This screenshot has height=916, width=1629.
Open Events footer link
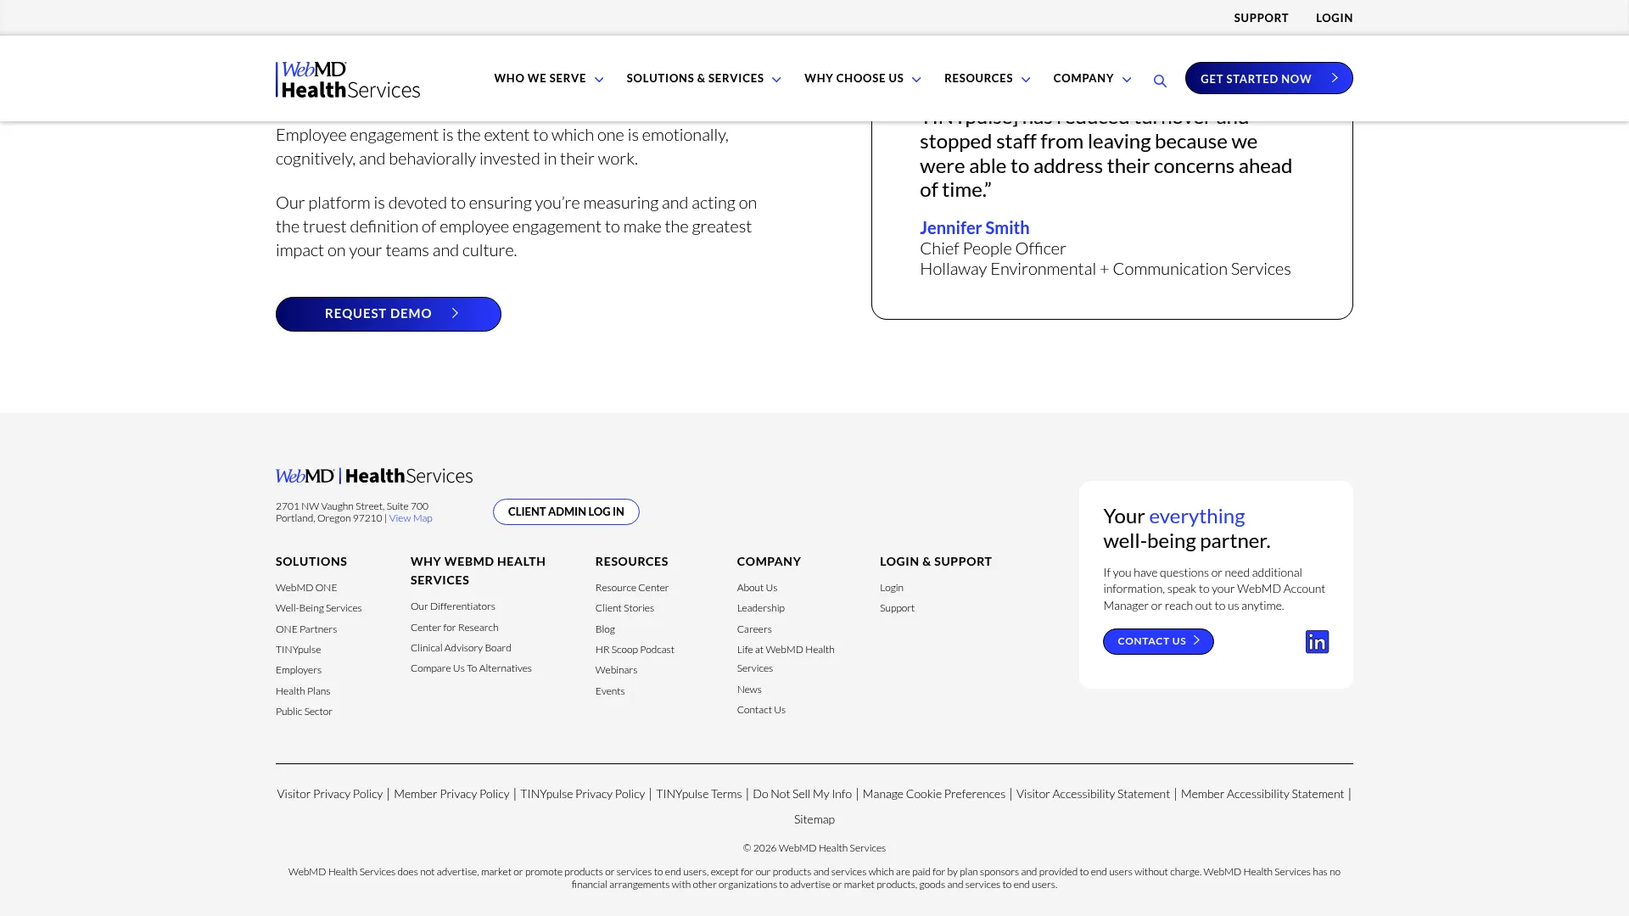[x=610, y=691]
